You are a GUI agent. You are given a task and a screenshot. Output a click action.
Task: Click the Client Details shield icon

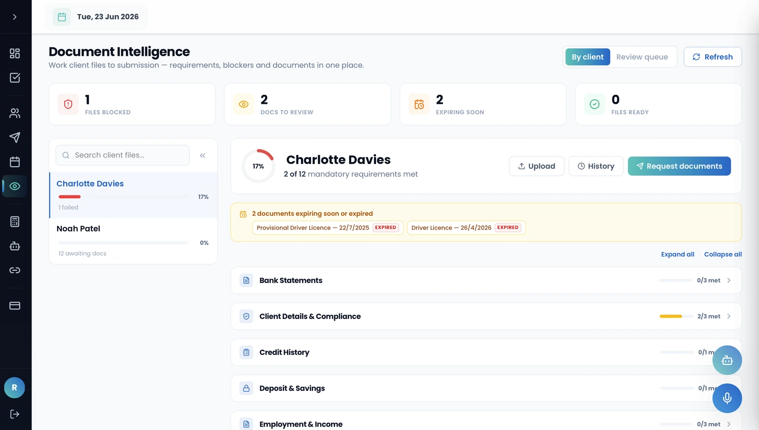point(246,317)
